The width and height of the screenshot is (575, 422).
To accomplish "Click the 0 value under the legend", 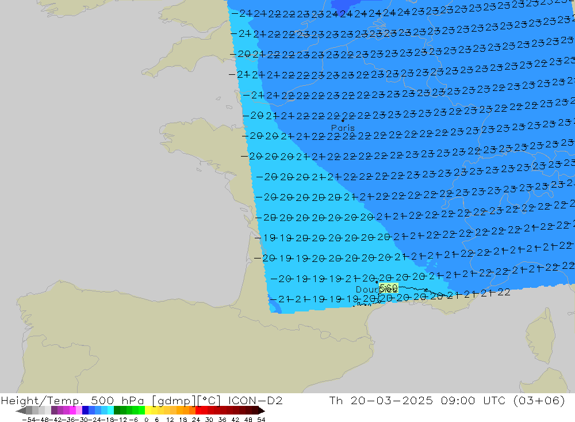I will tap(147, 419).
